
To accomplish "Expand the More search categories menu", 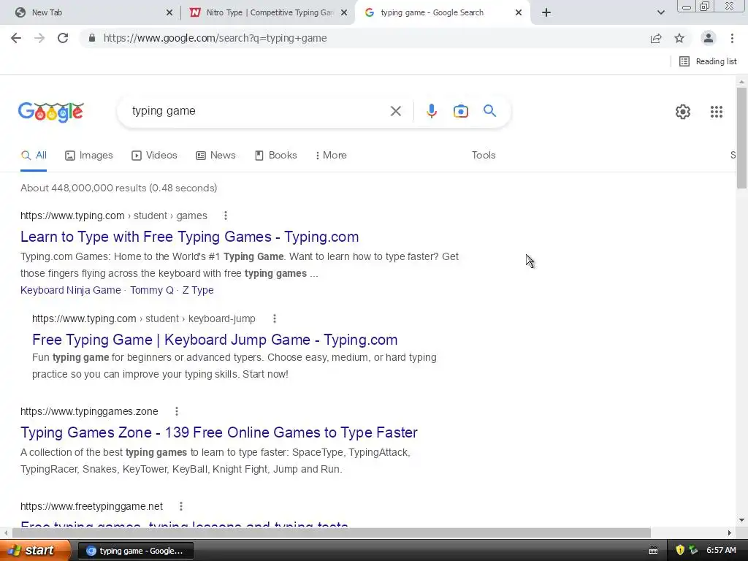I will point(331,156).
